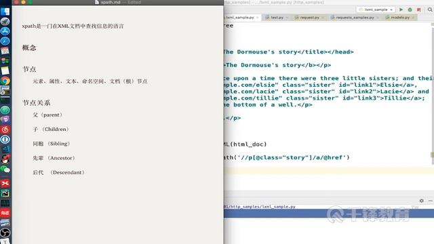Stop the running process in PyCharm
434x244 pixels.
419,9
